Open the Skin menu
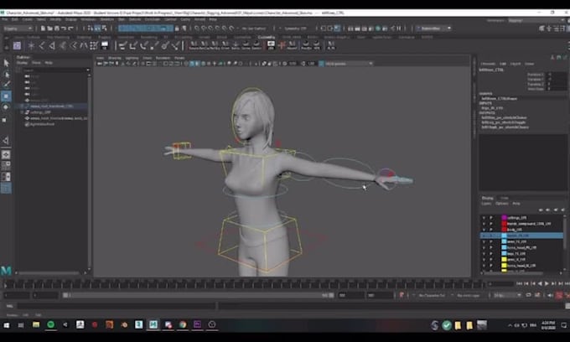Image resolution: width=570 pixels, height=342 pixels. point(122,19)
